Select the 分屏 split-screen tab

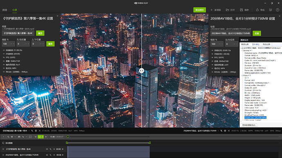(x=15, y=10)
